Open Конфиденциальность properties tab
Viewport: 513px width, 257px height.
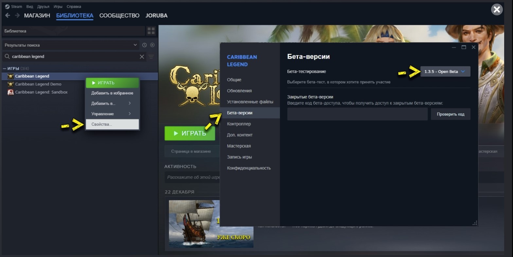pos(250,168)
